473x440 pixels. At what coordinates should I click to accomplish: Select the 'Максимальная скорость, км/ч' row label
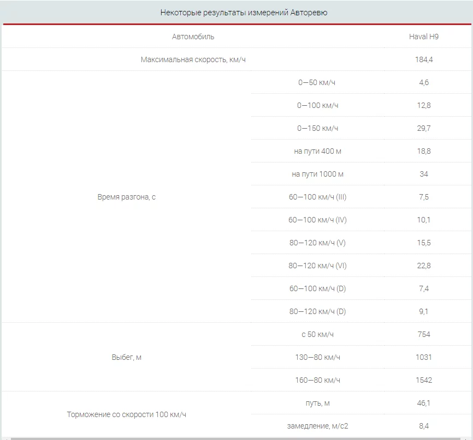click(x=193, y=59)
